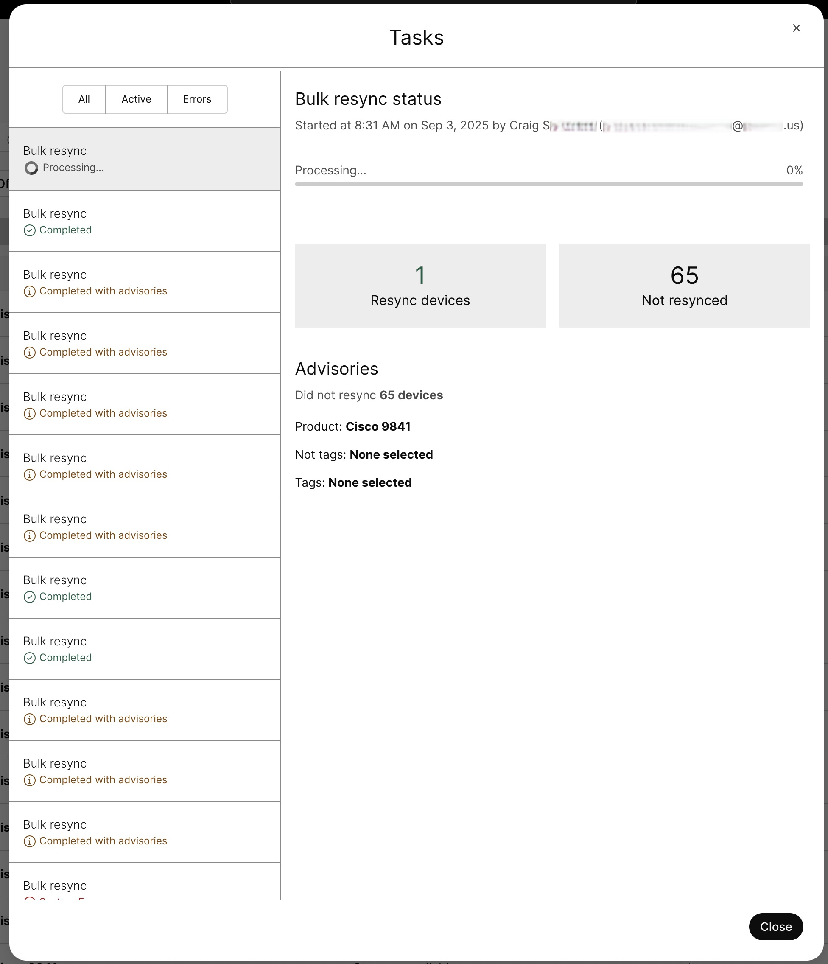Click checkmark icon of eighth Bulk resync task

click(30, 597)
